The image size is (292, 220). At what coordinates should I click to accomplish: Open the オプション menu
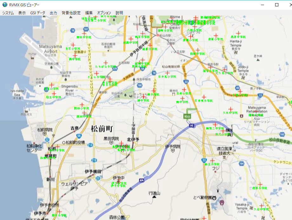point(104,13)
